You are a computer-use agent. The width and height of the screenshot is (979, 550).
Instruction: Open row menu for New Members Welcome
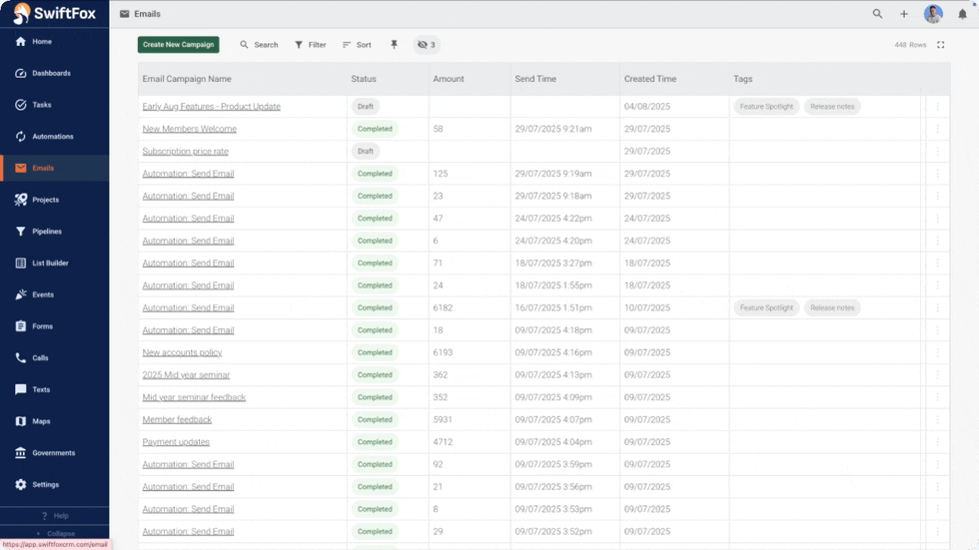click(x=937, y=129)
